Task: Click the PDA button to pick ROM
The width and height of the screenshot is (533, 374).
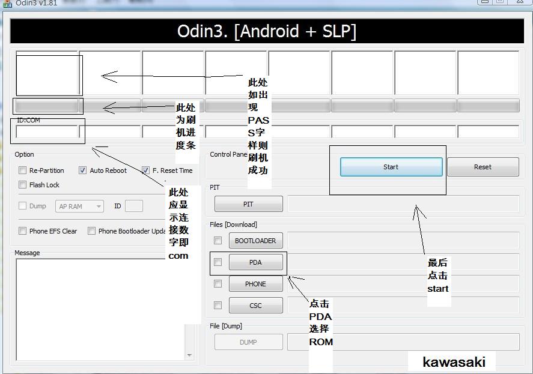Action: coord(255,262)
